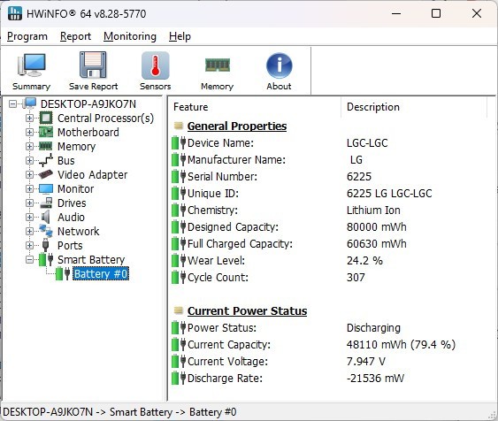Screen dimensions: 498x421
Task: Click the Unique ID value 6225 LG LGC-LGC
Action: (389, 194)
